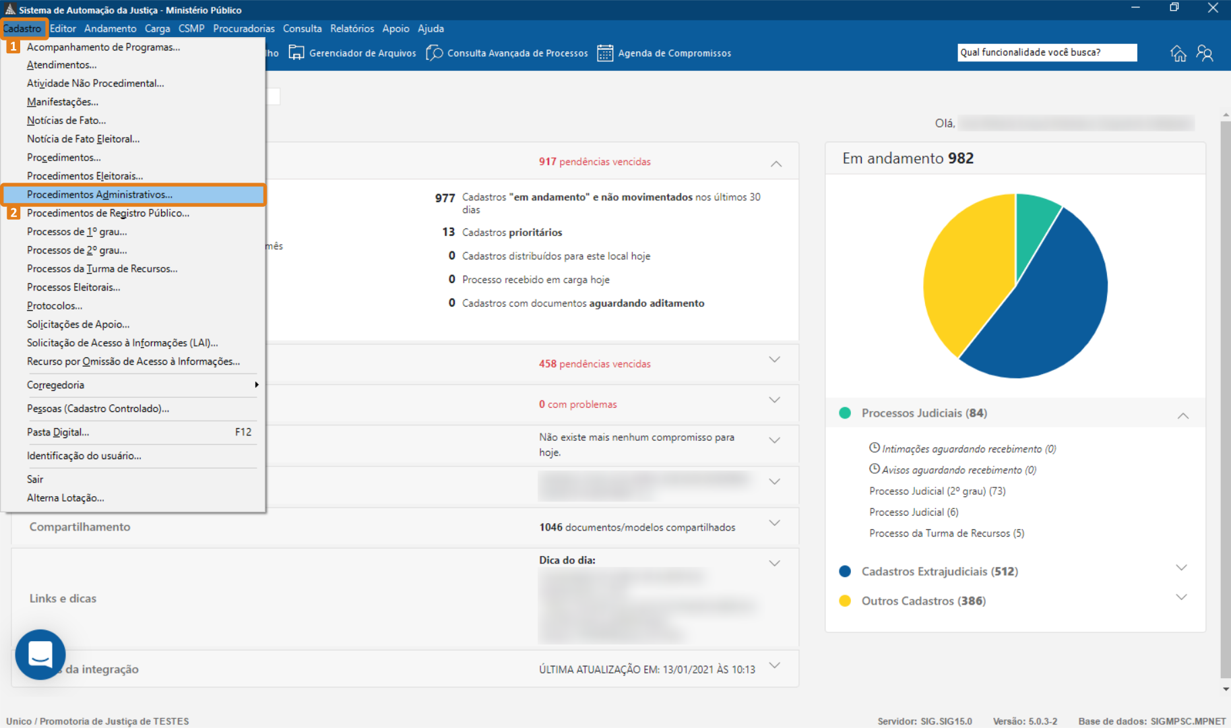Open the Relatórios menu
This screenshot has width=1231, height=728.
352,28
